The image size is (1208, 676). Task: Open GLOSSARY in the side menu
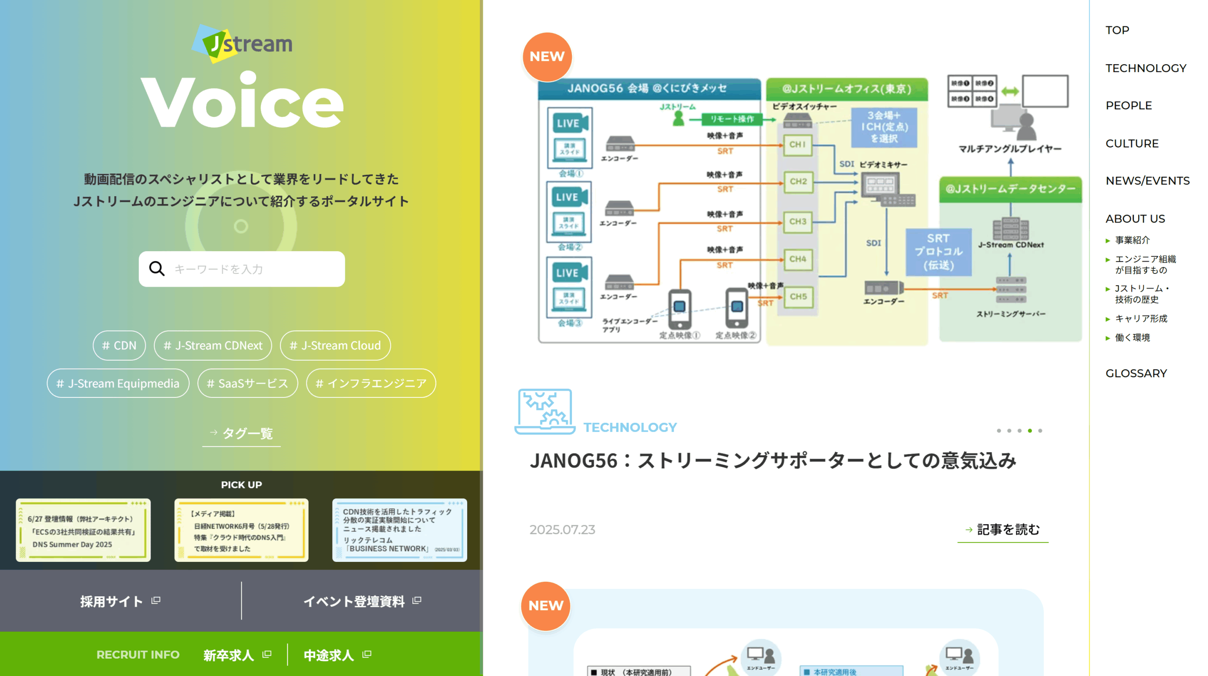click(x=1136, y=373)
